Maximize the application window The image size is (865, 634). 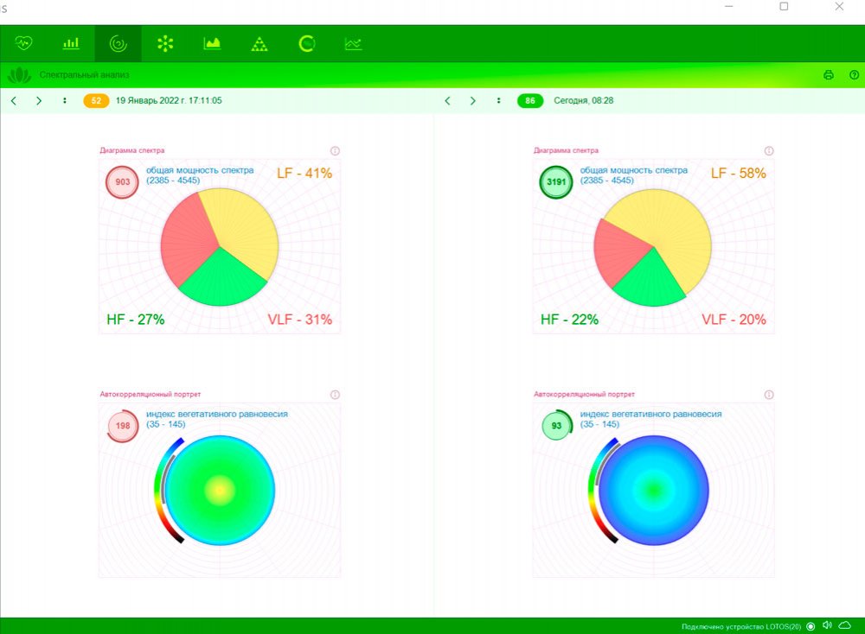(784, 7)
